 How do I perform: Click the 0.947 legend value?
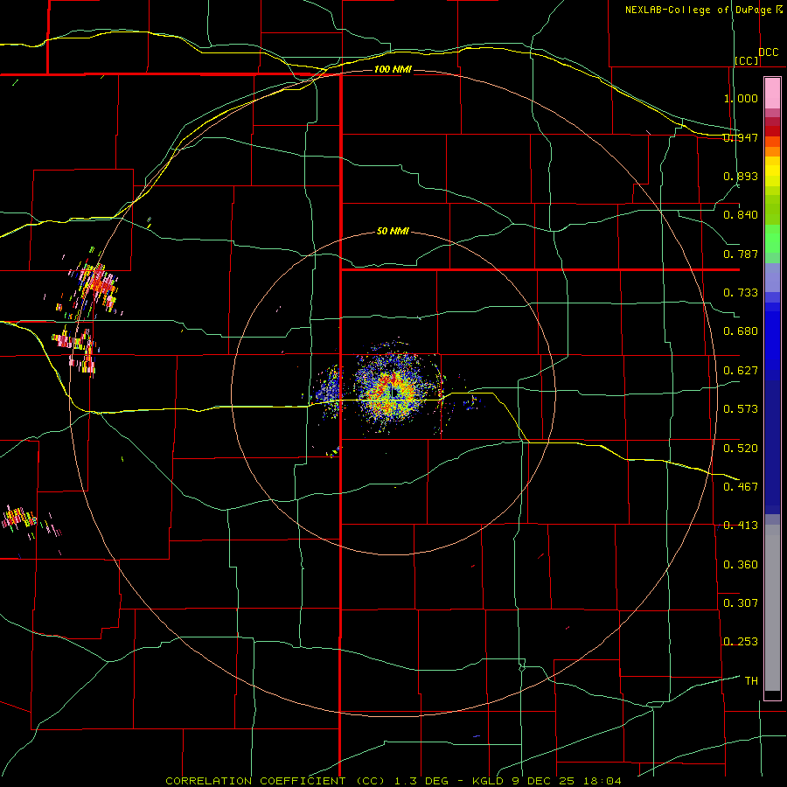[x=741, y=137]
